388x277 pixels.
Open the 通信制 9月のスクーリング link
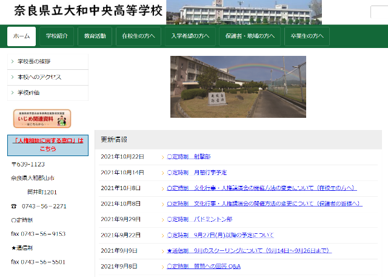[x=249, y=250]
